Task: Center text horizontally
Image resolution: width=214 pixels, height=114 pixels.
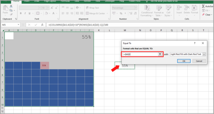Action: (x=67, y=13)
